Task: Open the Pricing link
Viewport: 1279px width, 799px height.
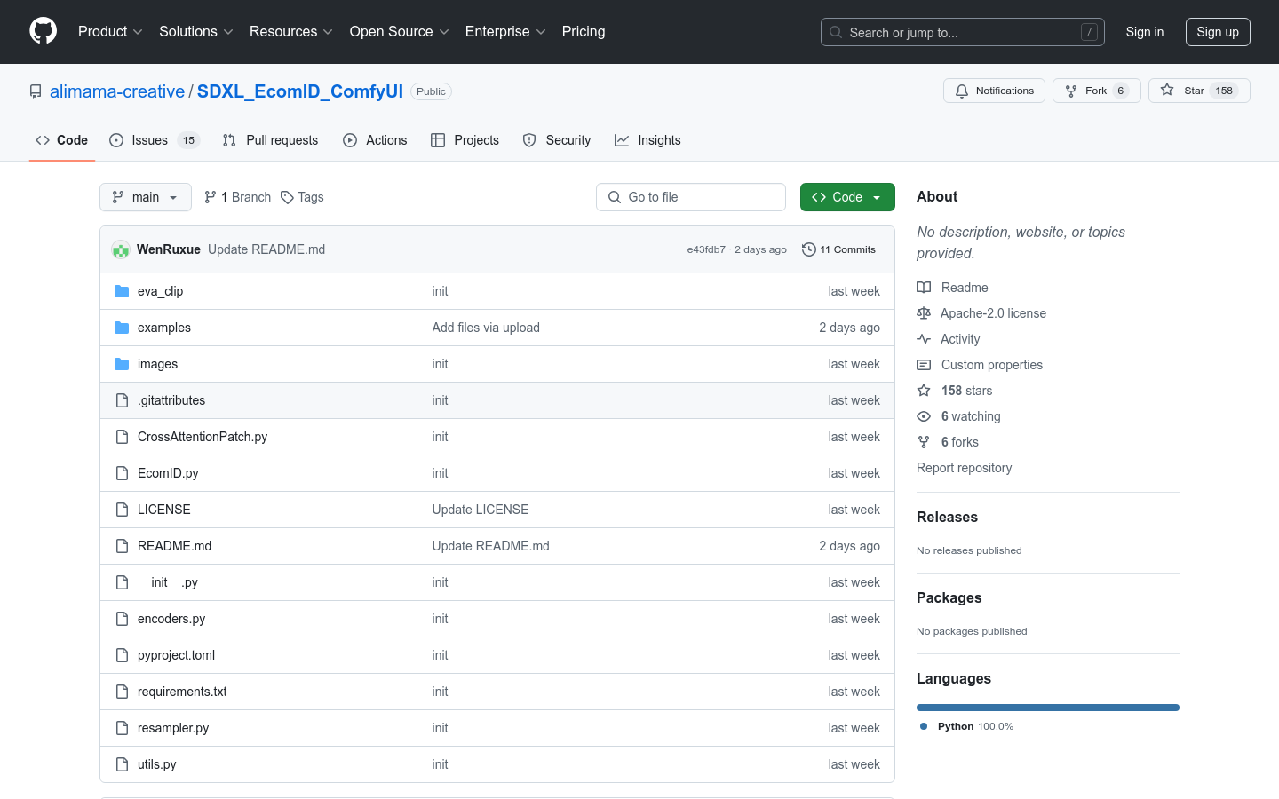Action: pos(584,31)
